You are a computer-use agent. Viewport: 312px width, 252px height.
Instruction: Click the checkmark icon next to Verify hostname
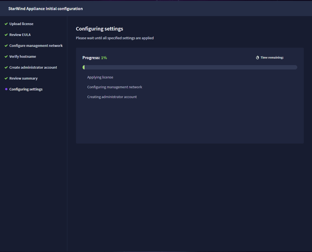tap(6, 57)
